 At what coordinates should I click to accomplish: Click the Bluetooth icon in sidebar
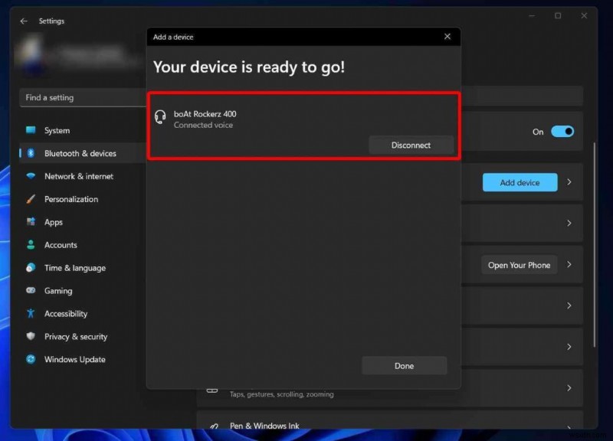tap(31, 153)
